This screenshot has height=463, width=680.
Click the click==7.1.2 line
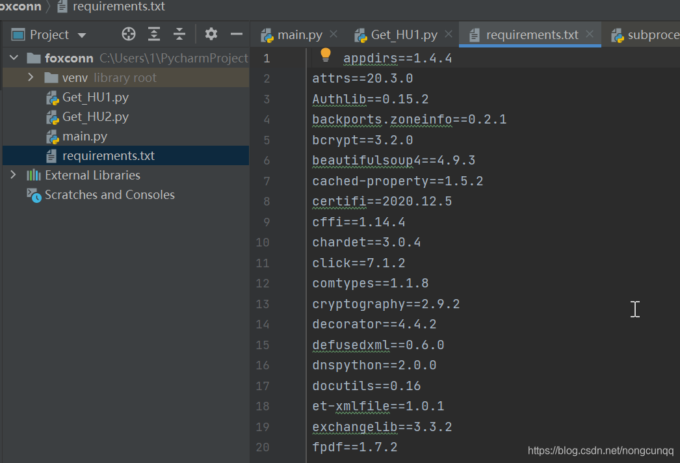tap(359, 263)
